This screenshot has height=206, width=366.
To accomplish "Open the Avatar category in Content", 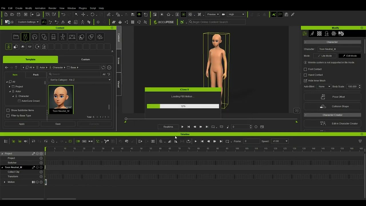I will click(x=25, y=37).
